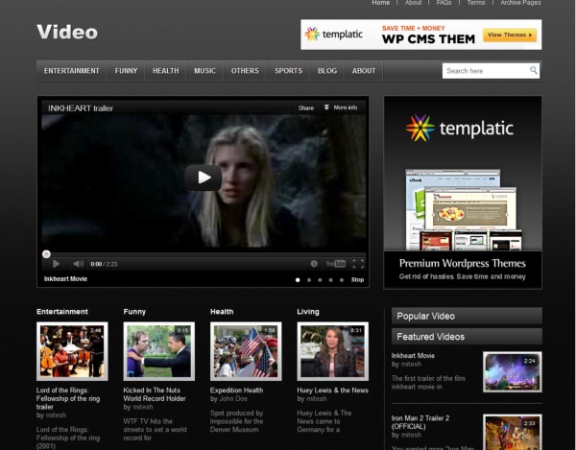Go to the Blog page

[x=327, y=71]
